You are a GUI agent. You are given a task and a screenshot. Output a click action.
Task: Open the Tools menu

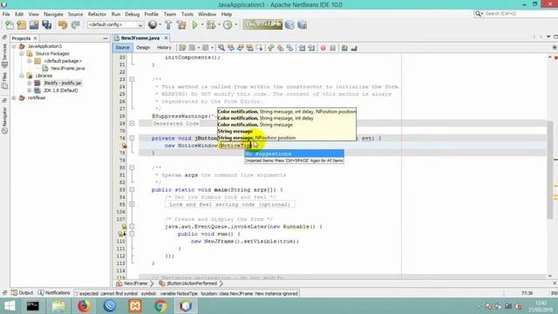[187, 14]
